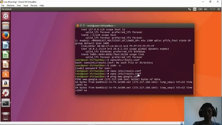Screen dimensions: 222x125
Task: Open the sound volume indicator
Action: (x=206, y=9)
